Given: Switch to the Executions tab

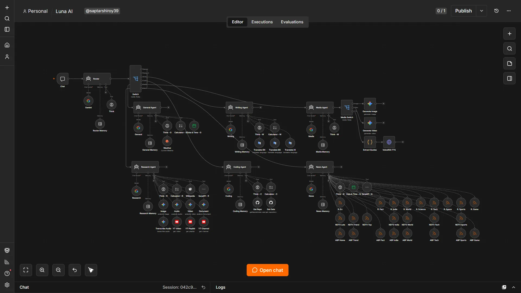Looking at the screenshot, I should click(262, 22).
